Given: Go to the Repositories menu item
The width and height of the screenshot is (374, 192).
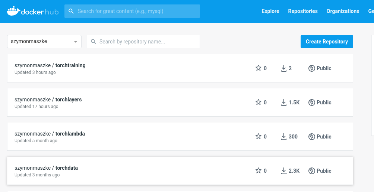Looking at the screenshot, I should [303, 11].
